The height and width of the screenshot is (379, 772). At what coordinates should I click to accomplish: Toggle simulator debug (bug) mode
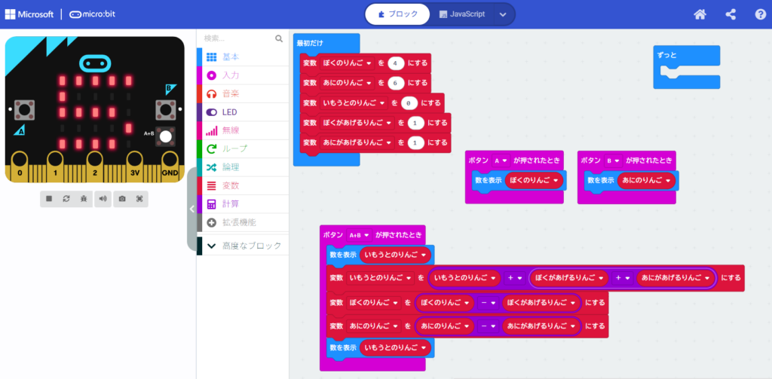point(84,199)
